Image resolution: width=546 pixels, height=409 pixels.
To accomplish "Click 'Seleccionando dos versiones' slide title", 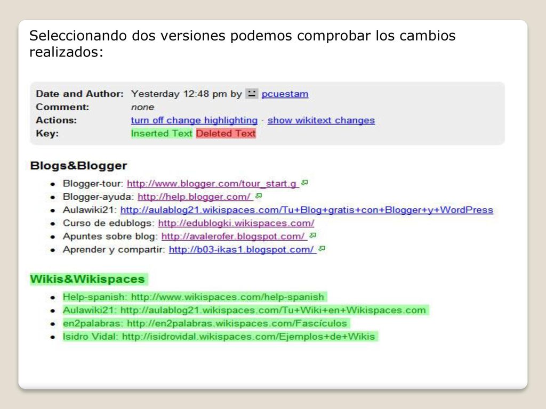I will click(x=243, y=44).
